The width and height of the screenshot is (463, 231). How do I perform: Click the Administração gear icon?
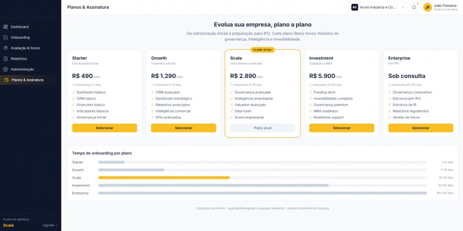[6, 69]
